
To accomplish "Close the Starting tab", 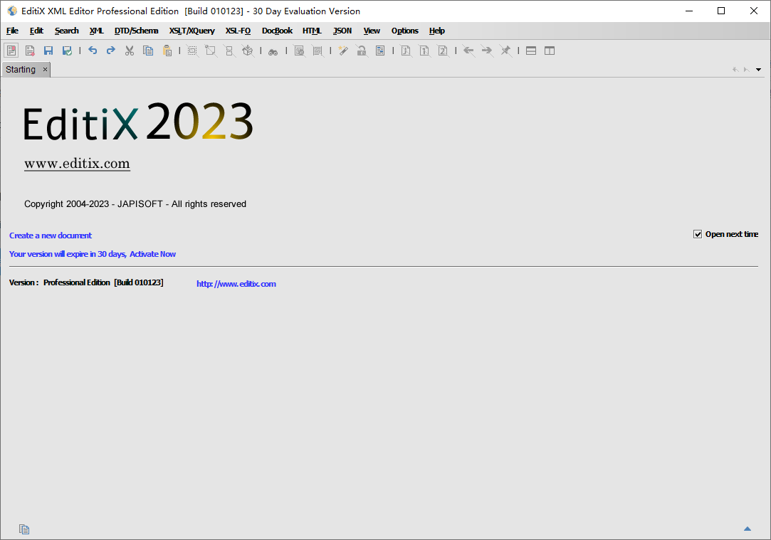I will [46, 69].
